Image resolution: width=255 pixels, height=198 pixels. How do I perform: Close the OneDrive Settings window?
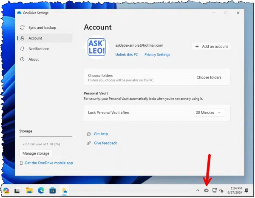coord(238,13)
